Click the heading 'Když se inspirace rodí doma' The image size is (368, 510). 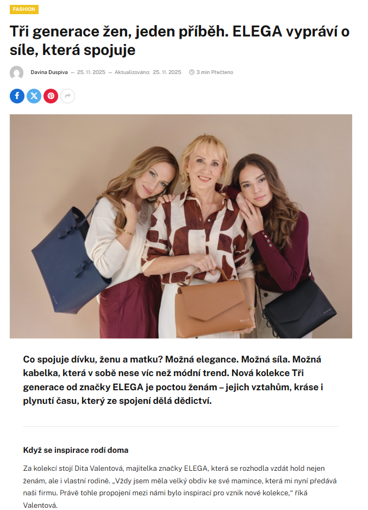pyautogui.click(x=76, y=450)
